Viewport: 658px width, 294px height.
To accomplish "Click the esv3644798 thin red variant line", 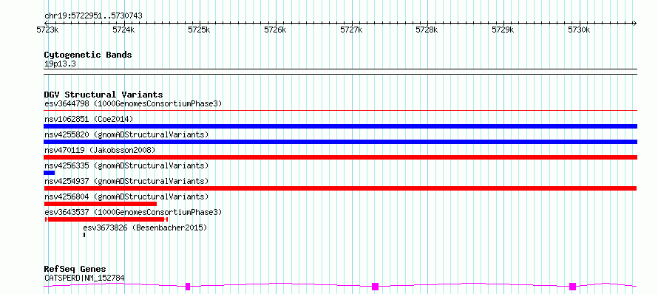I will tap(340, 111).
